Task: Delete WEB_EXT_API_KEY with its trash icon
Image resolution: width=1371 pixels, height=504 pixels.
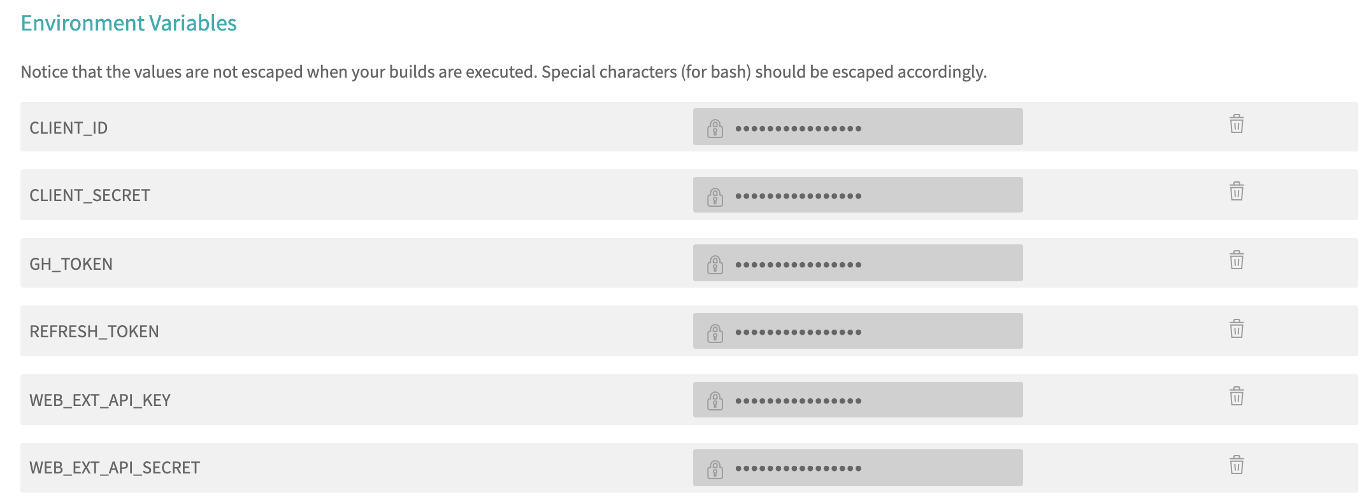Action: tap(1237, 396)
